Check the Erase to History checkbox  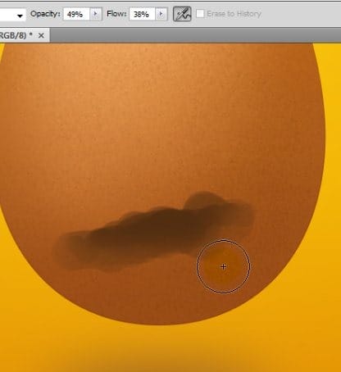click(x=200, y=14)
